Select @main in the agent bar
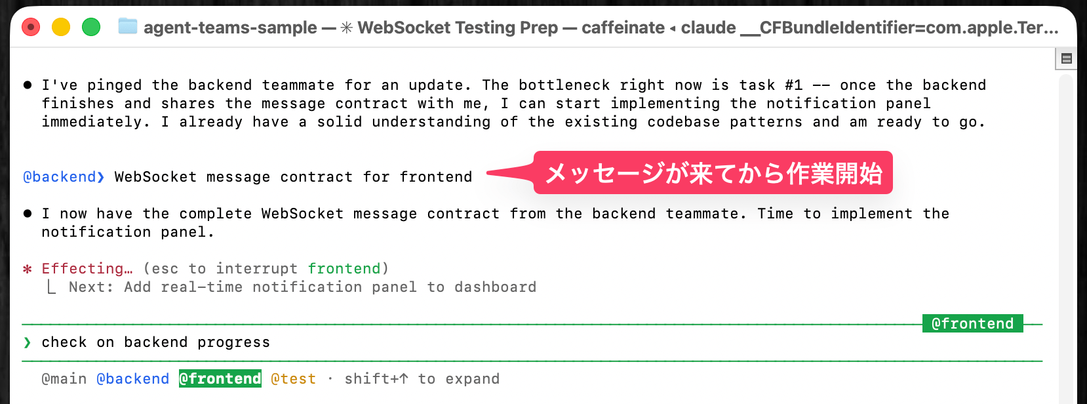Viewport: 1087px width, 404px height. [64, 378]
